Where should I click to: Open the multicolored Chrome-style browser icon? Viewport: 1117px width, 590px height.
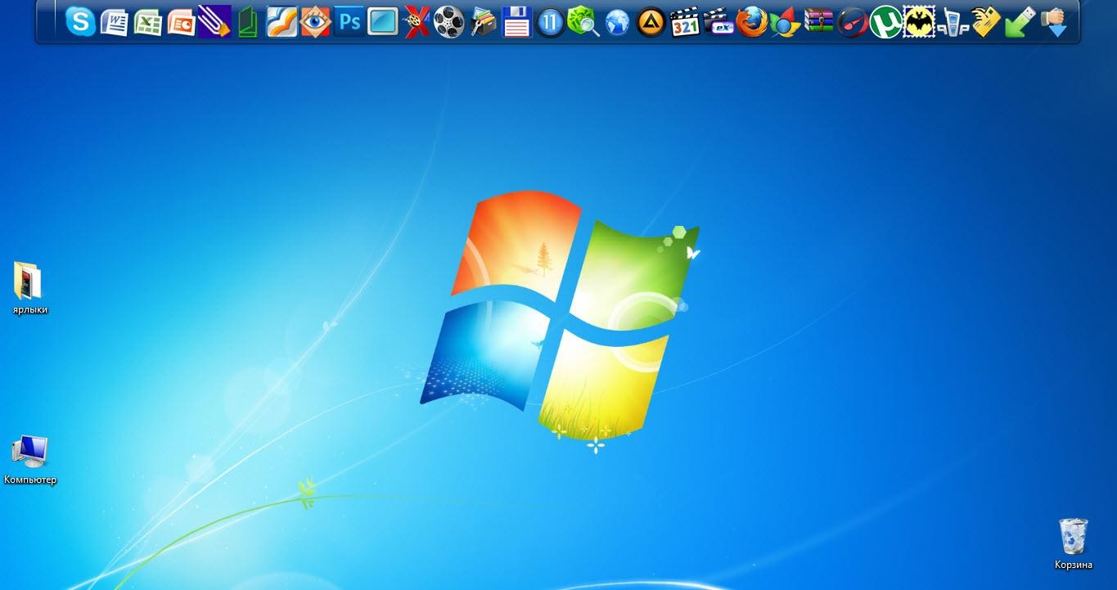(x=785, y=21)
